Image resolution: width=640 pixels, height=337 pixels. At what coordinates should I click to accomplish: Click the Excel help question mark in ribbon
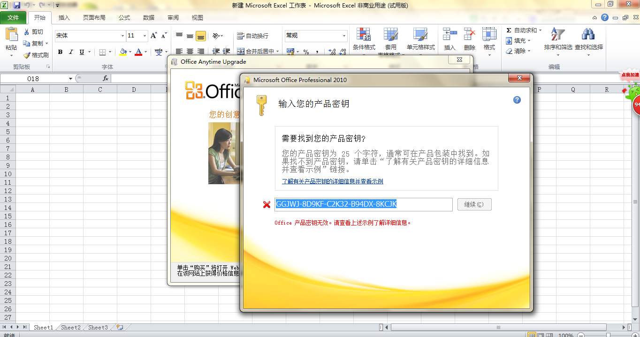[604, 17]
